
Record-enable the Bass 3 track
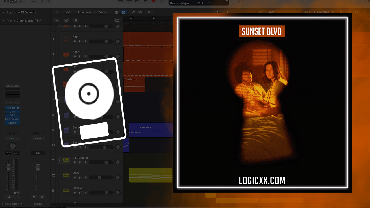[x=86, y=147]
